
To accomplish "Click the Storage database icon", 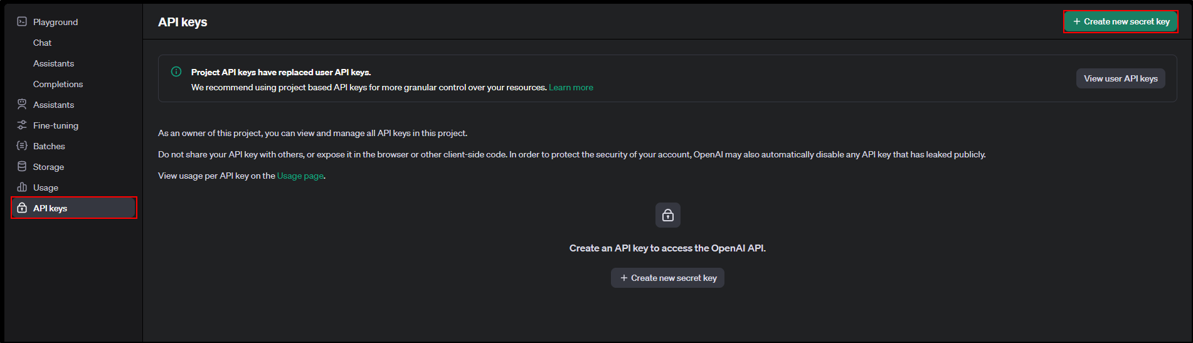I will click(22, 167).
